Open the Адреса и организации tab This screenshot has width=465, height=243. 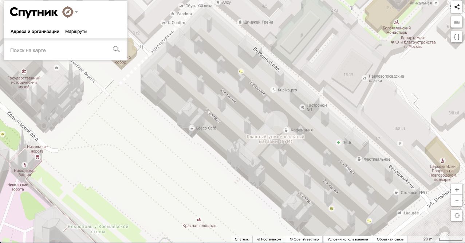click(35, 32)
